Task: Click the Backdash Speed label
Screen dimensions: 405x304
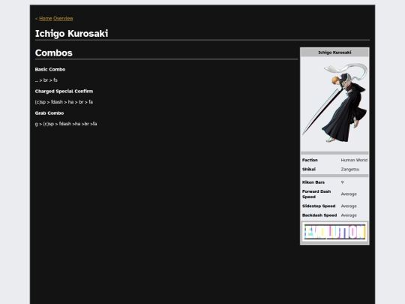Action: [x=319, y=215]
